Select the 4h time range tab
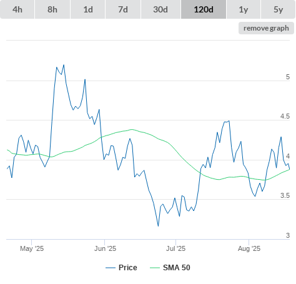Screen dimensions: 296x284 (17, 9)
